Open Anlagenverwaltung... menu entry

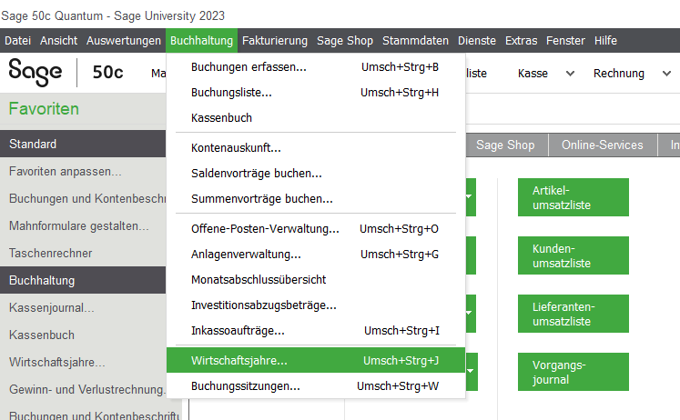[316, 255]
